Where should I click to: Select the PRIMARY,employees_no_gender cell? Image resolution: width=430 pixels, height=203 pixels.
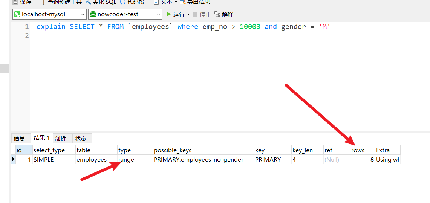click(x=204, y=159)
